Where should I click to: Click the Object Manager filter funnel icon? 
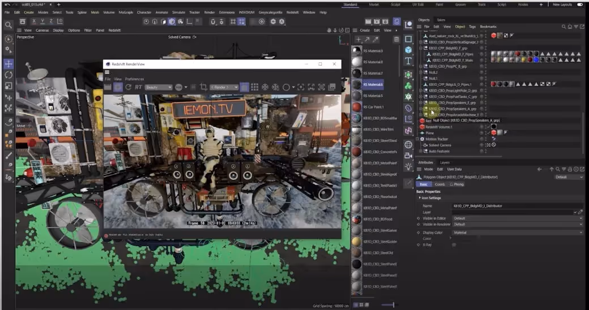tap(576, 27)
